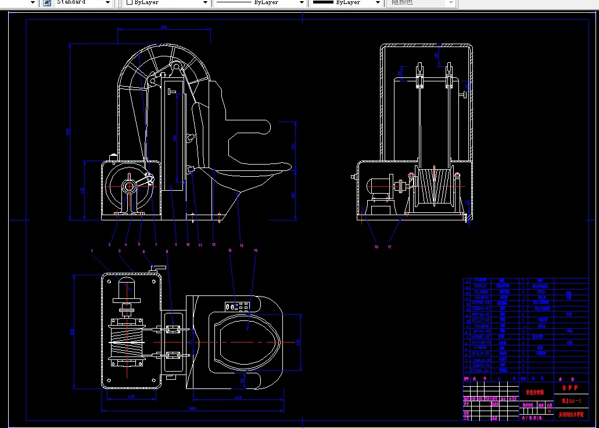Image resolution: width=599 pixels, height=428 pixels.
Task: Click the dropdown arrow left of dimension style icon
Action: 33,3
